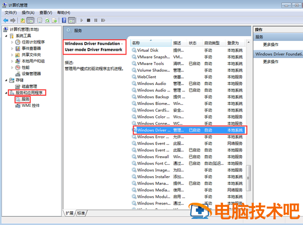Collapse the 存储 tree node

click(6, 80)
